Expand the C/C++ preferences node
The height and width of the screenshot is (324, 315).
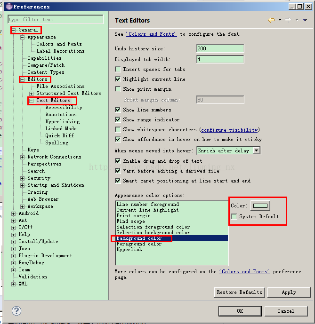[14, 228]
